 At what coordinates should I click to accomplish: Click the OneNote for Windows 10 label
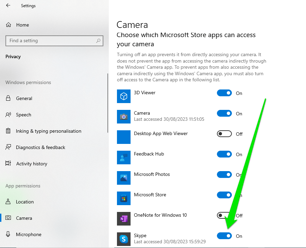(160, 215)
